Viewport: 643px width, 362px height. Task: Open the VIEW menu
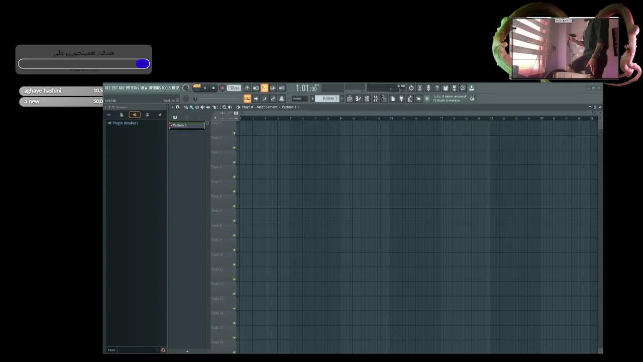144,88
